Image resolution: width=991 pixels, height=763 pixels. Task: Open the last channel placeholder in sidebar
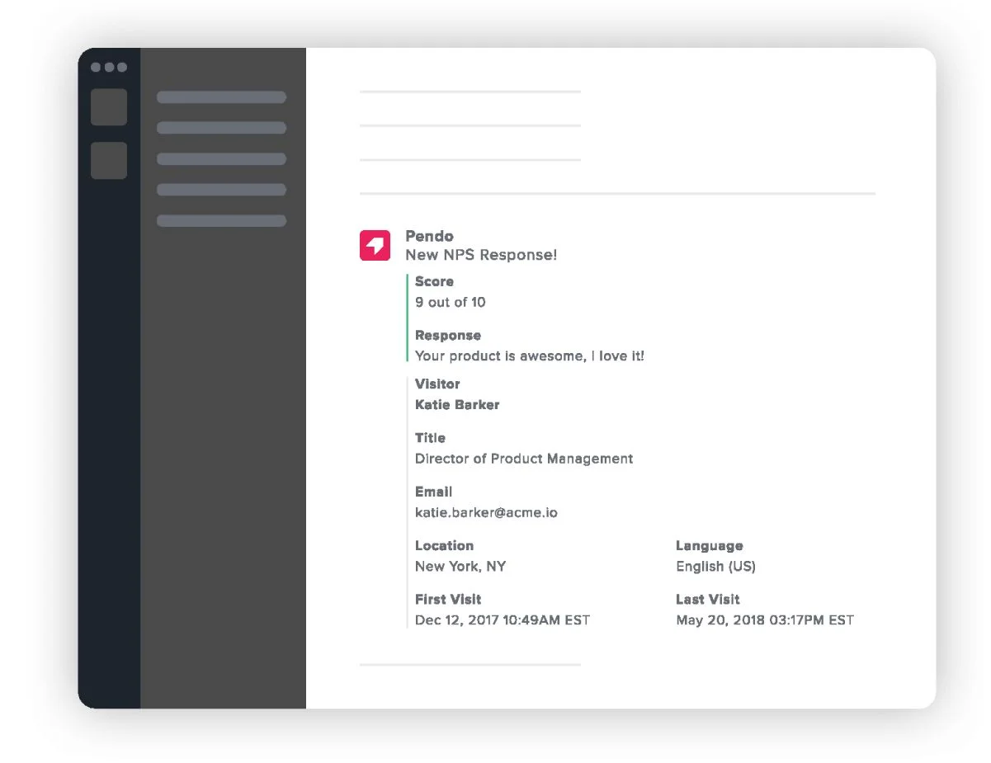[x=221, y=221]
